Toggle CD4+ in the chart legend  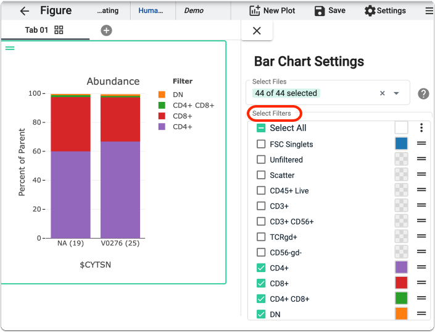175,127
